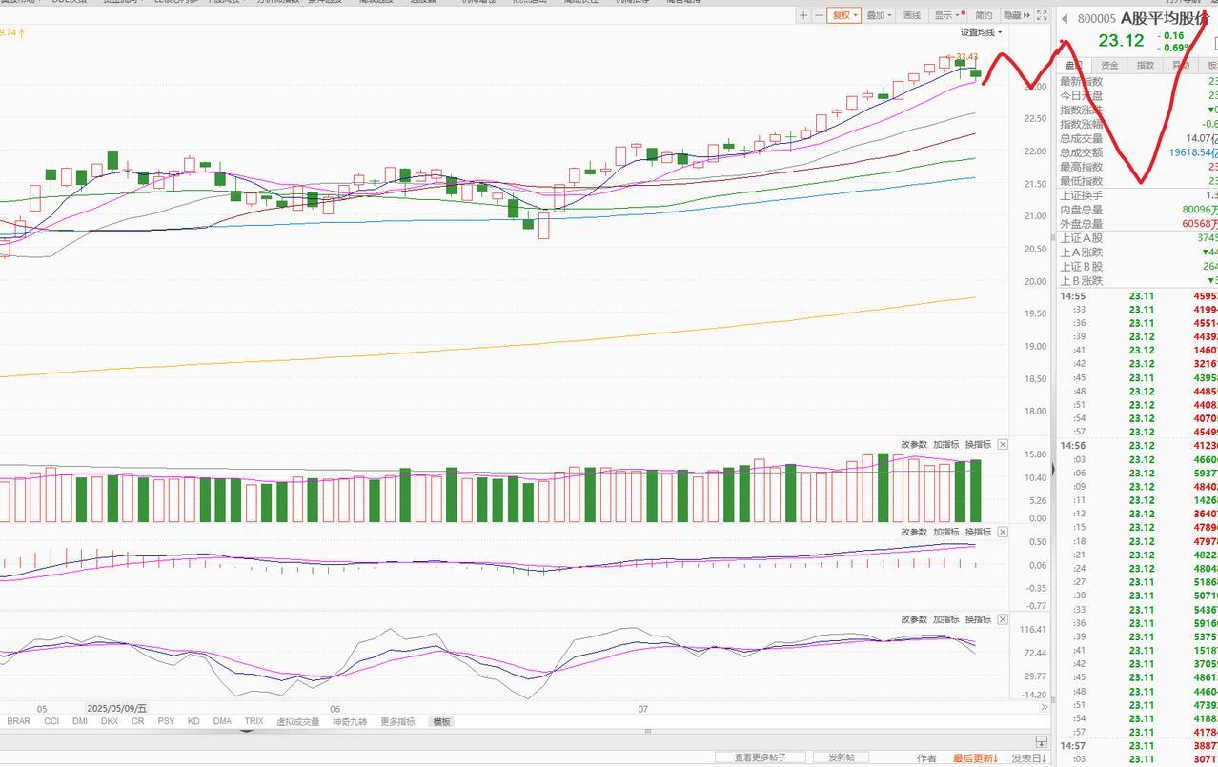The height and width of the screenshot is (767, 1218).
Task: Select the KD indicator tab
Action: [193, 721]
